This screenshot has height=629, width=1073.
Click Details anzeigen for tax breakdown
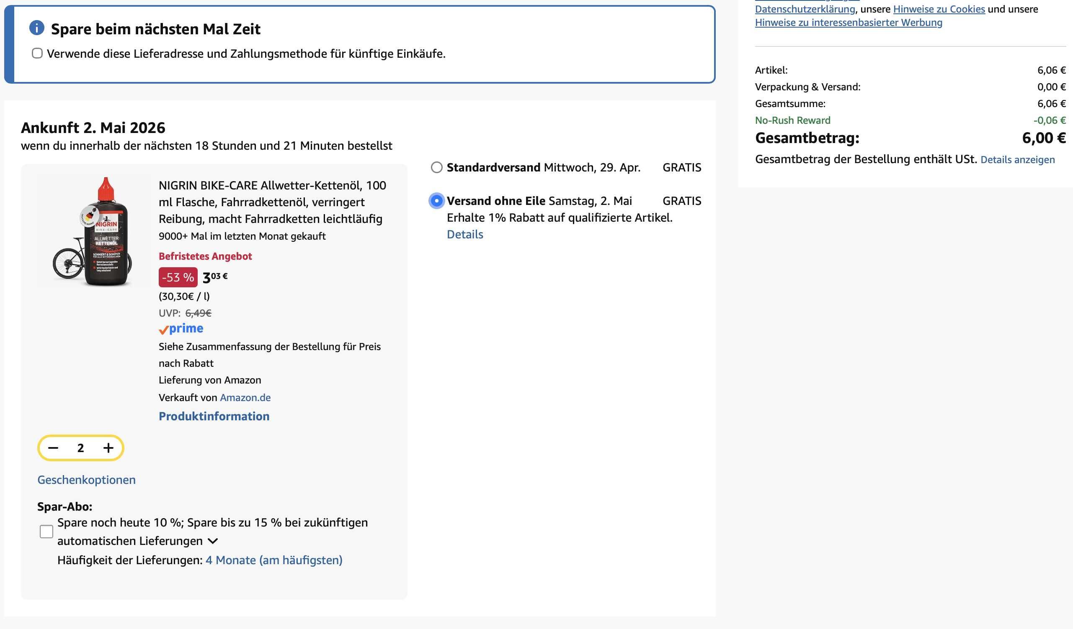click(x=1018, y=159)
